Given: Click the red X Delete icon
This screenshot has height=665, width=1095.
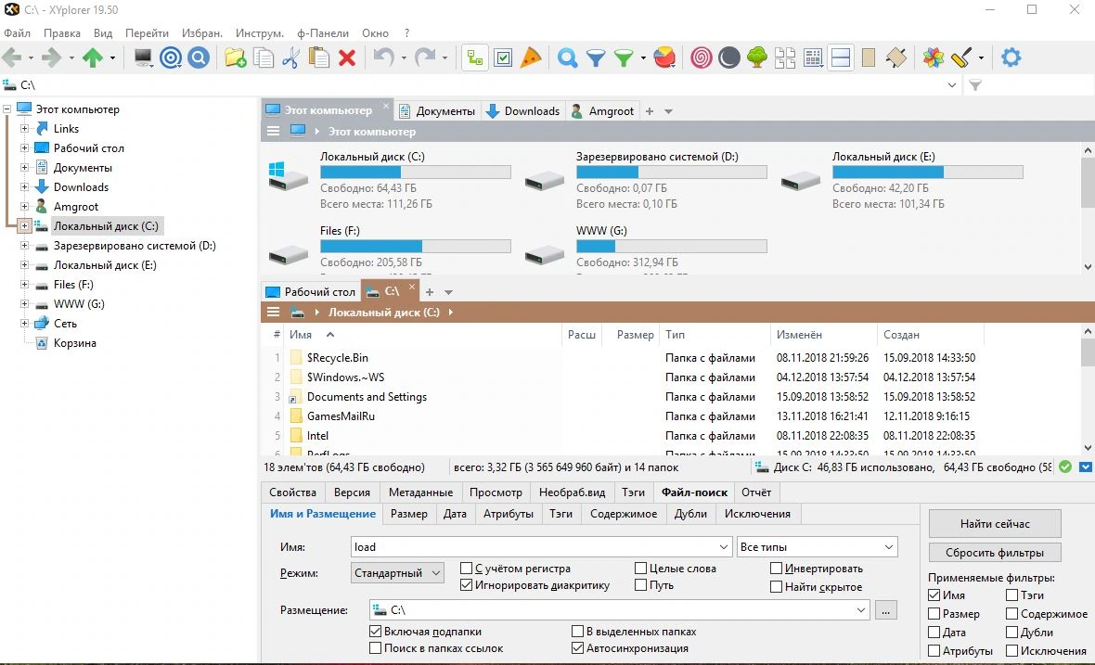Looking at the screenshot, I should 347,58.
